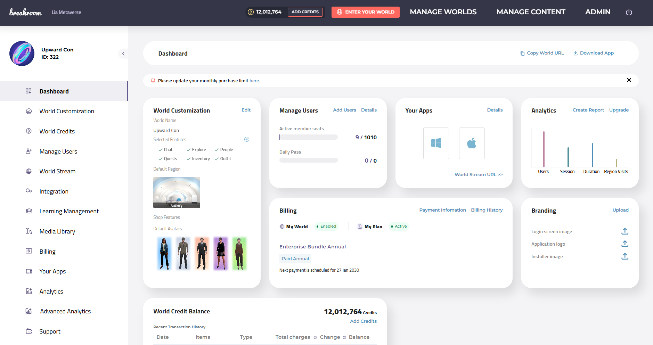Collapse the sidebar with the chevron arrow
The height and width of the screenshot is (345, 653).
(x=123, y=54)
